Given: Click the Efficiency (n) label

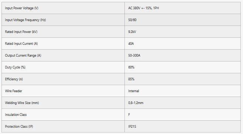Looking at the screenshot, I should [14, 79].
